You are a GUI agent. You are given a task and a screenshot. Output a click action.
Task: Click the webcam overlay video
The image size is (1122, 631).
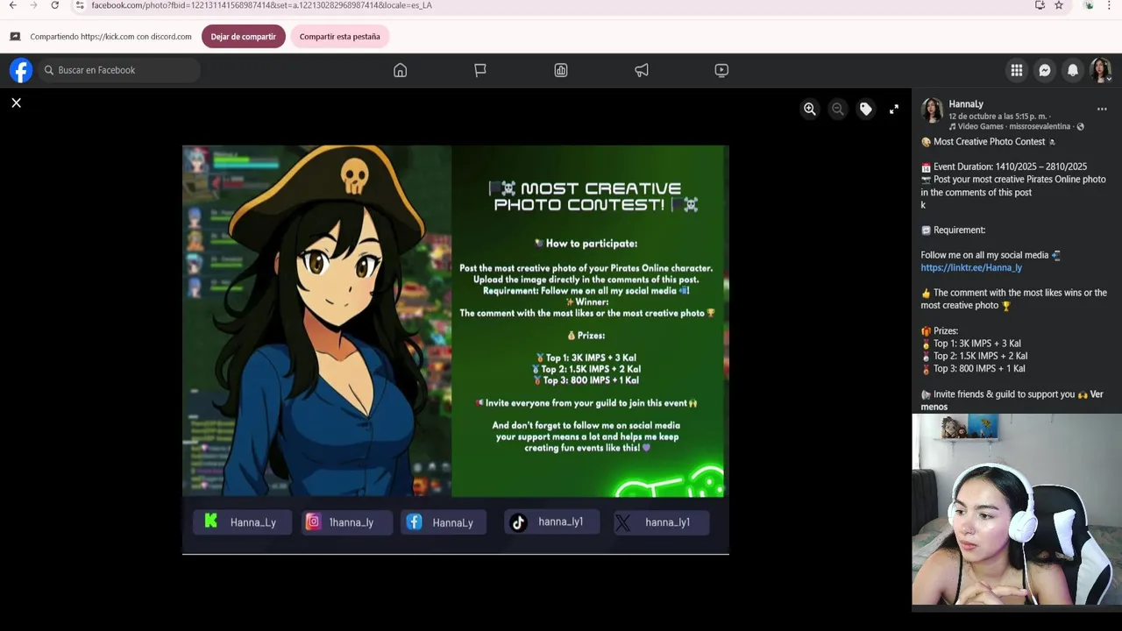pos(1017,510)
